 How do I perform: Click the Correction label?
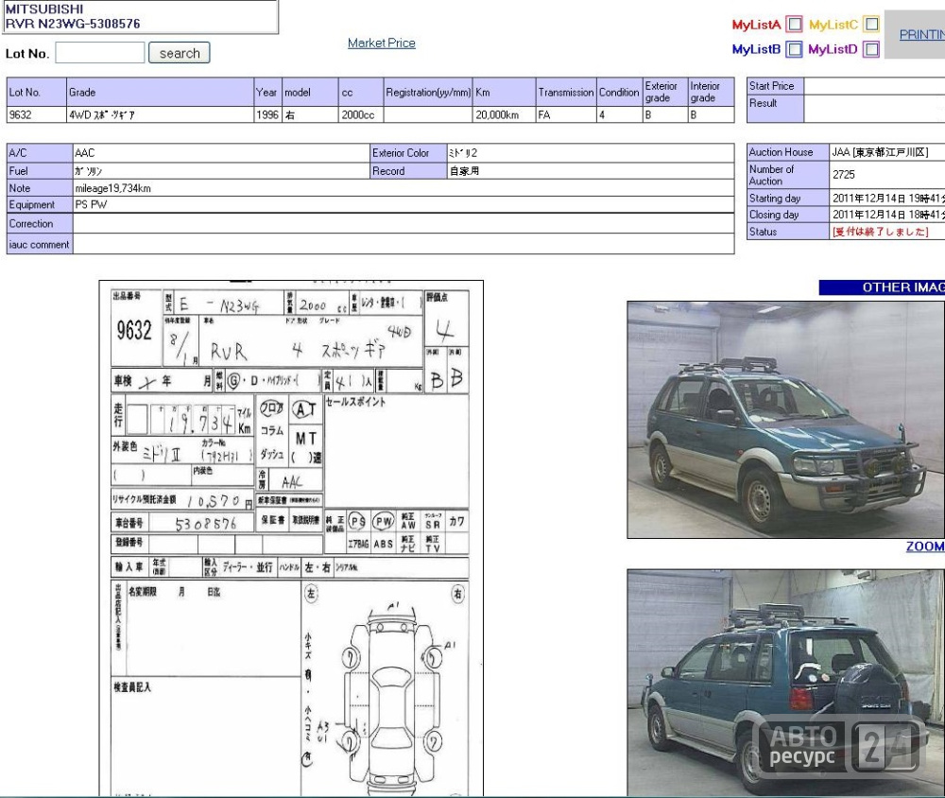pos(40,223)
